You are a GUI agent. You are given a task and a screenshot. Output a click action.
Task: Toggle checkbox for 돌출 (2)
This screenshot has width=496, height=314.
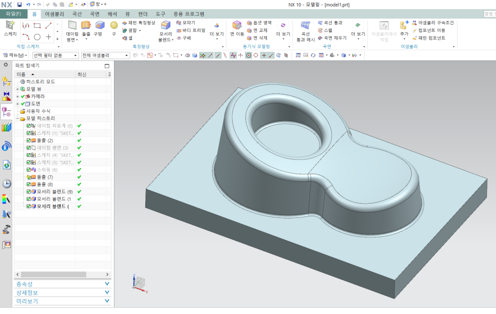tap(28, 140)
